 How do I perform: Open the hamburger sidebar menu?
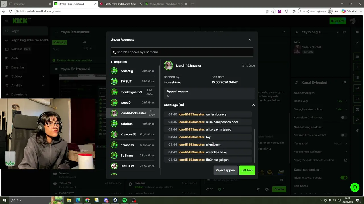coord(7,21)
